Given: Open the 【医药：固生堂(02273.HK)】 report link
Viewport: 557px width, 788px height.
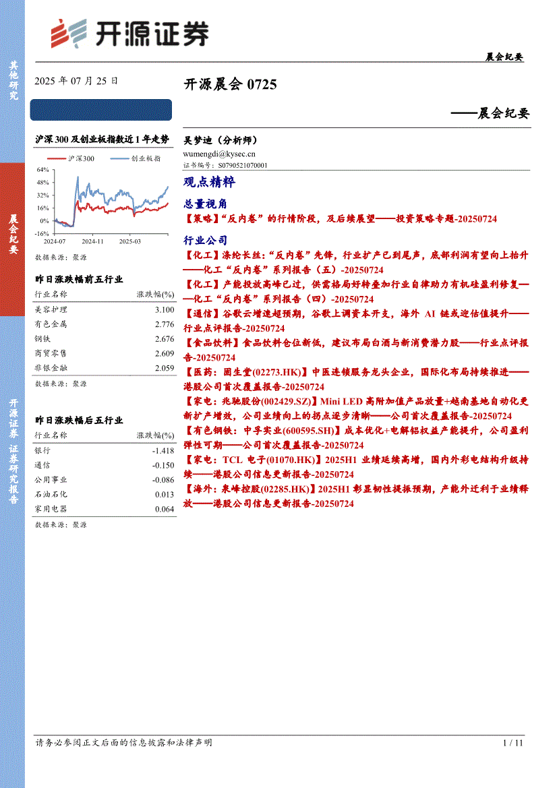Looking at the screenshot, I should click(356, 379).
